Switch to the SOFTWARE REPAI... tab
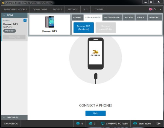The image size is (164, 128). (x=112, y=17)
